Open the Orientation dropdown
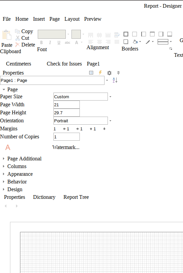Viewport: 183px width, 273px height. tap(110, 121)
